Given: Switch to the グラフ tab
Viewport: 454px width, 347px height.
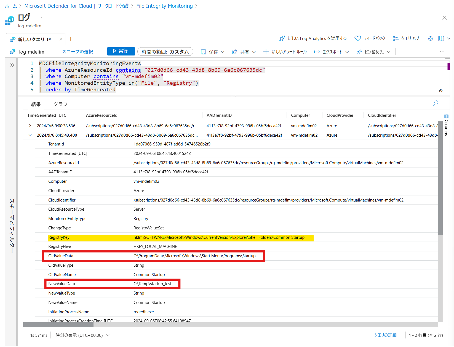Looking at the screenshot, I should click(x=60, y=104).
